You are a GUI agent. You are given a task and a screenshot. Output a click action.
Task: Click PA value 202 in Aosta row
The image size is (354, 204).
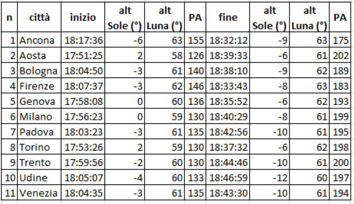point(340,55)
